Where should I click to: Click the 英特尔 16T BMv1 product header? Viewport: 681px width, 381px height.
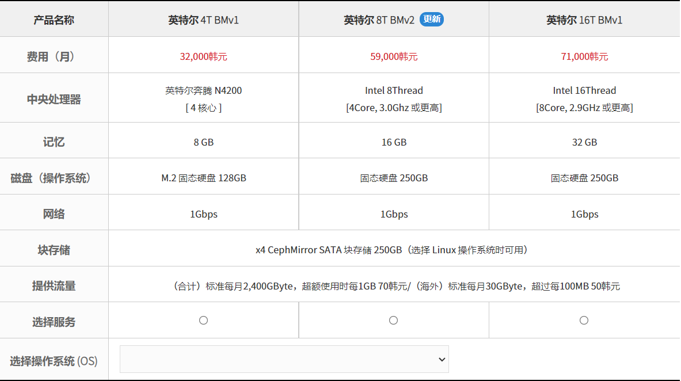coord(584,20)
